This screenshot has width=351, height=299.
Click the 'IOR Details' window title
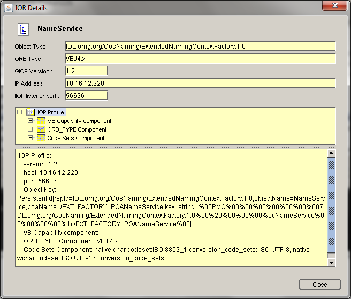tap(31, 8)
